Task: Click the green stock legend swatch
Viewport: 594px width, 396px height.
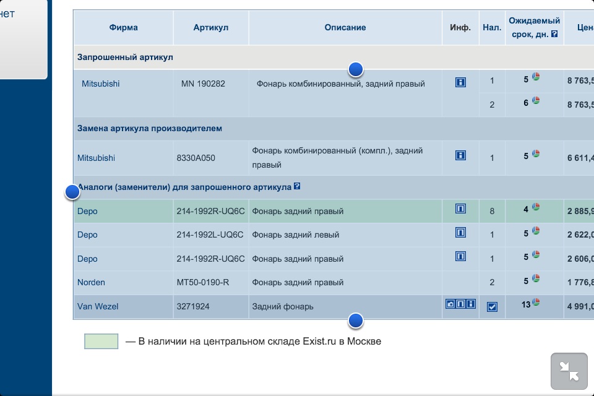Action: coord(101,341)
